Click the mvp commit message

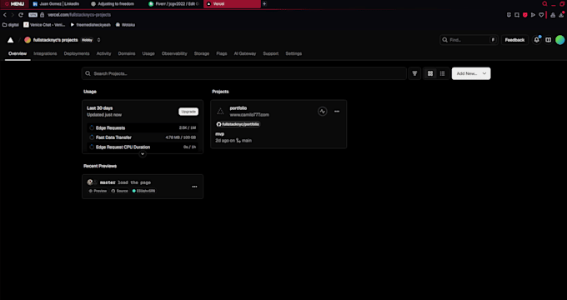click(219, 134)
